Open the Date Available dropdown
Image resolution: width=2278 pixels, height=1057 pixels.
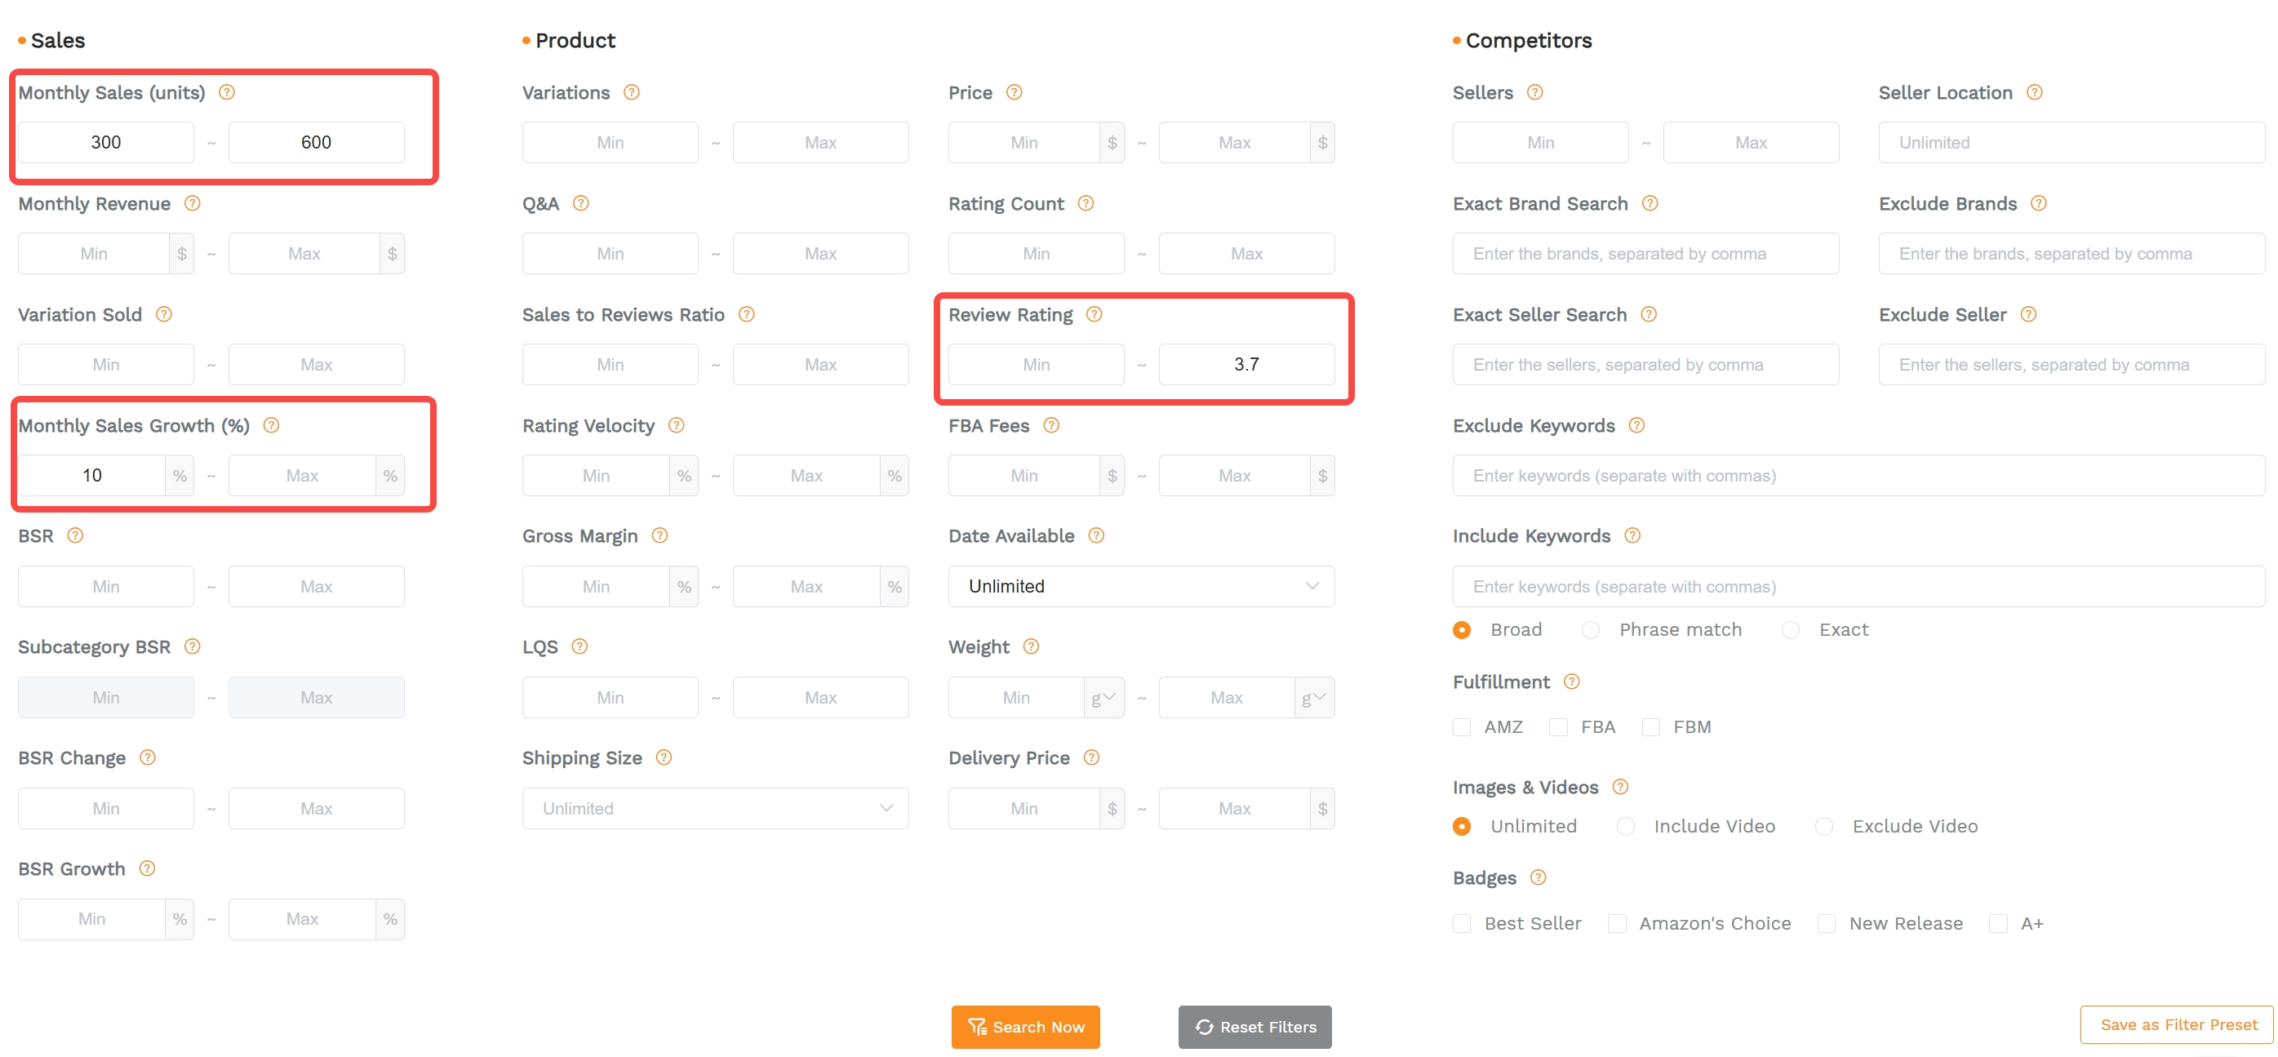click(1142, 586)
